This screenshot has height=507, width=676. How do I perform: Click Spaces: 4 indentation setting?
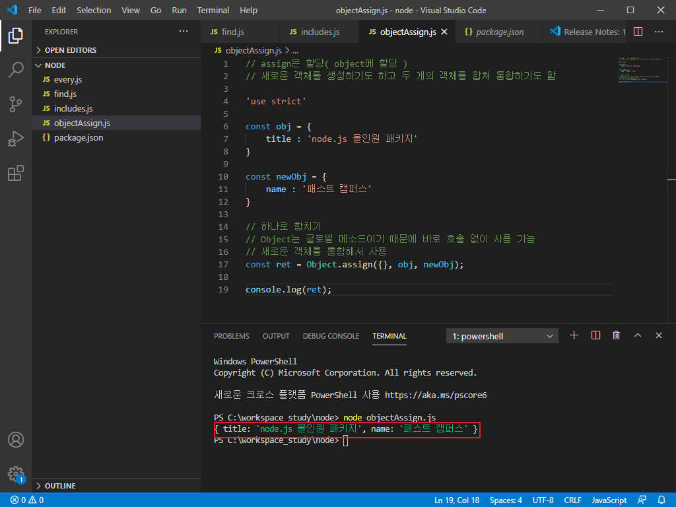point(506,500)
